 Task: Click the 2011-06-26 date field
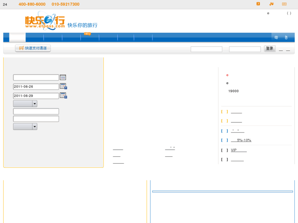(x=36, y=87)
